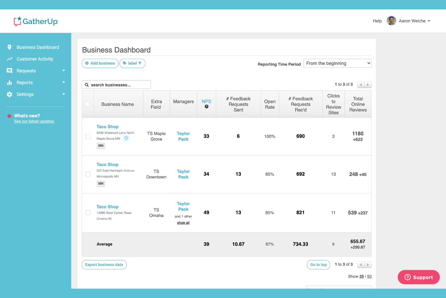Open Taylor Pack manager for TS Maple Grove

pos(183,136)
